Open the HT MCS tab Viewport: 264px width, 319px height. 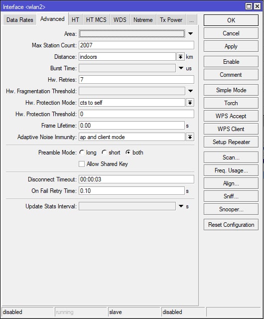click(96, 20)
